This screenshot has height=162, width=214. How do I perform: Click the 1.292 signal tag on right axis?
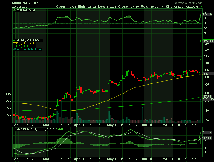(x=207, y=138)
